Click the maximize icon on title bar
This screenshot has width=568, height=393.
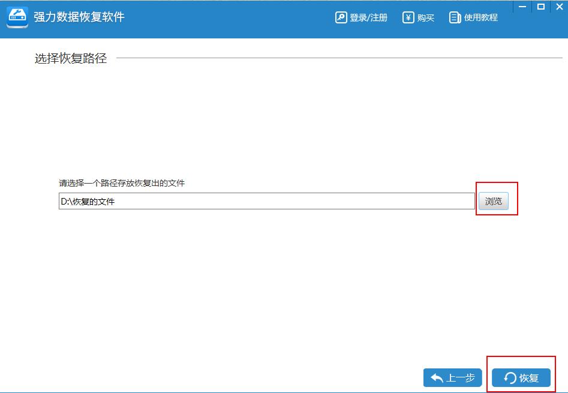tap(542, 7)
